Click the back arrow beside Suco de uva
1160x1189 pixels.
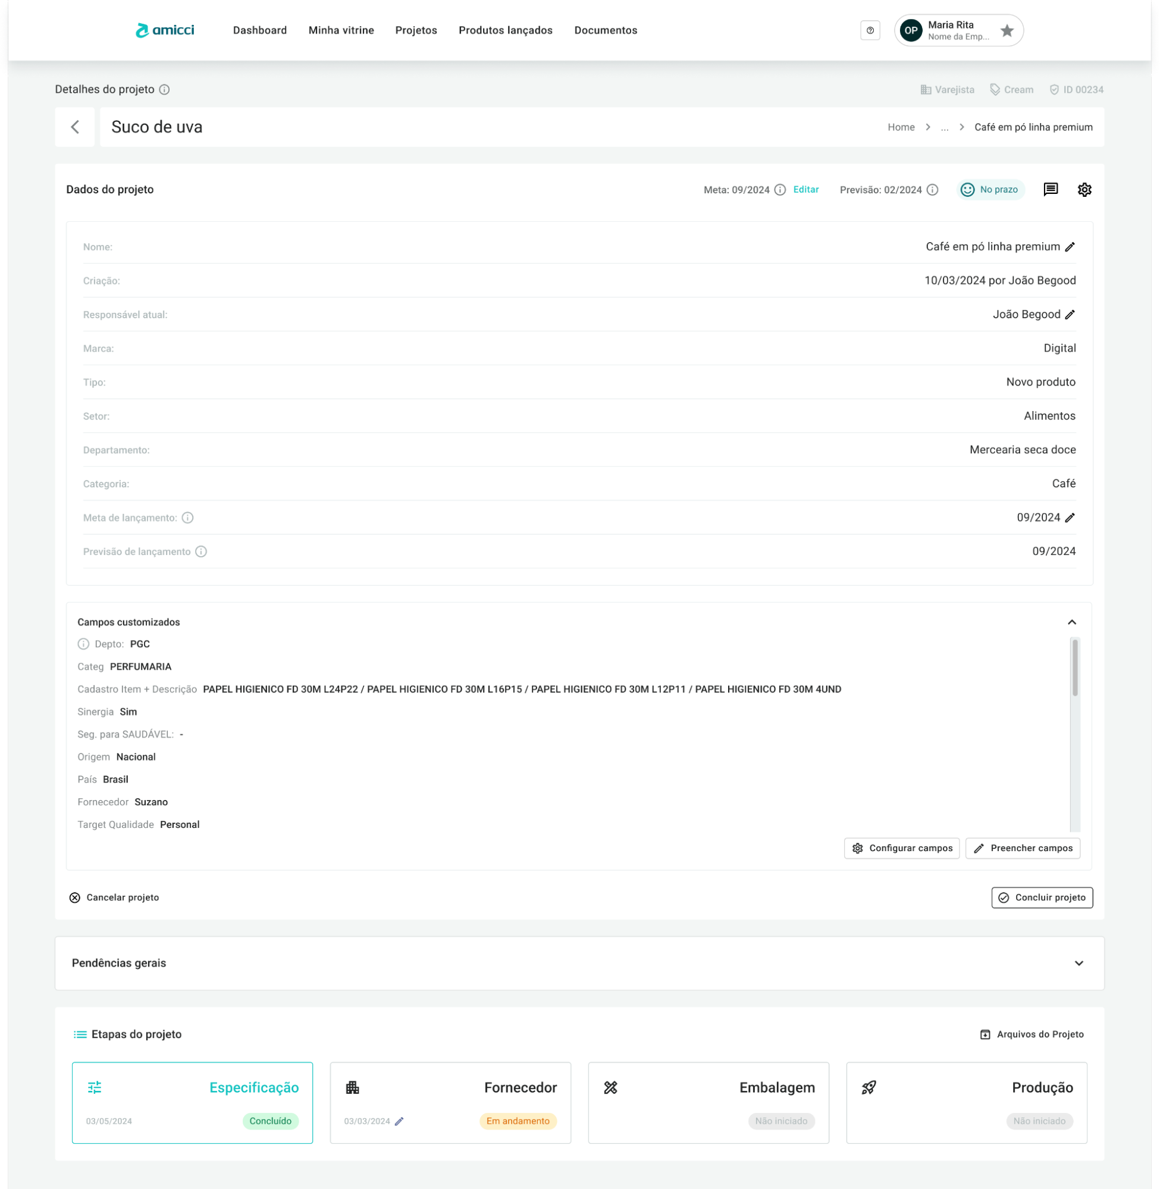pos(75,127)
